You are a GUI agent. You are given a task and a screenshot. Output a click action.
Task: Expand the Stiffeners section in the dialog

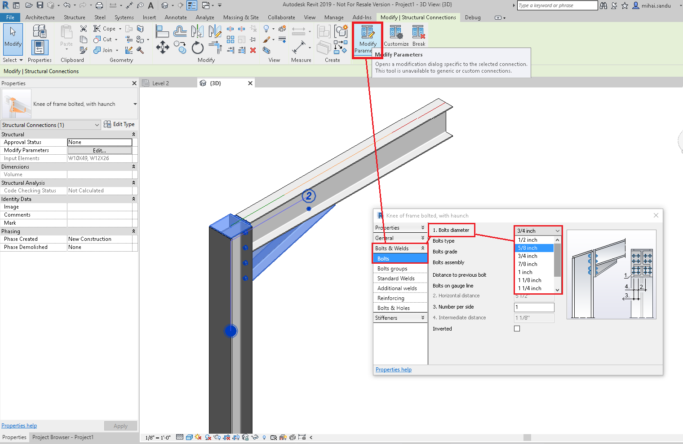[x=400, y=318]
